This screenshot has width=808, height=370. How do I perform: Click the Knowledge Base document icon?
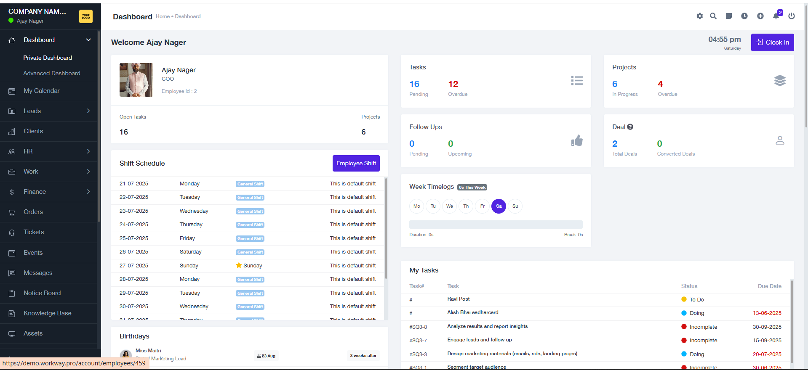tap(12, 314)
